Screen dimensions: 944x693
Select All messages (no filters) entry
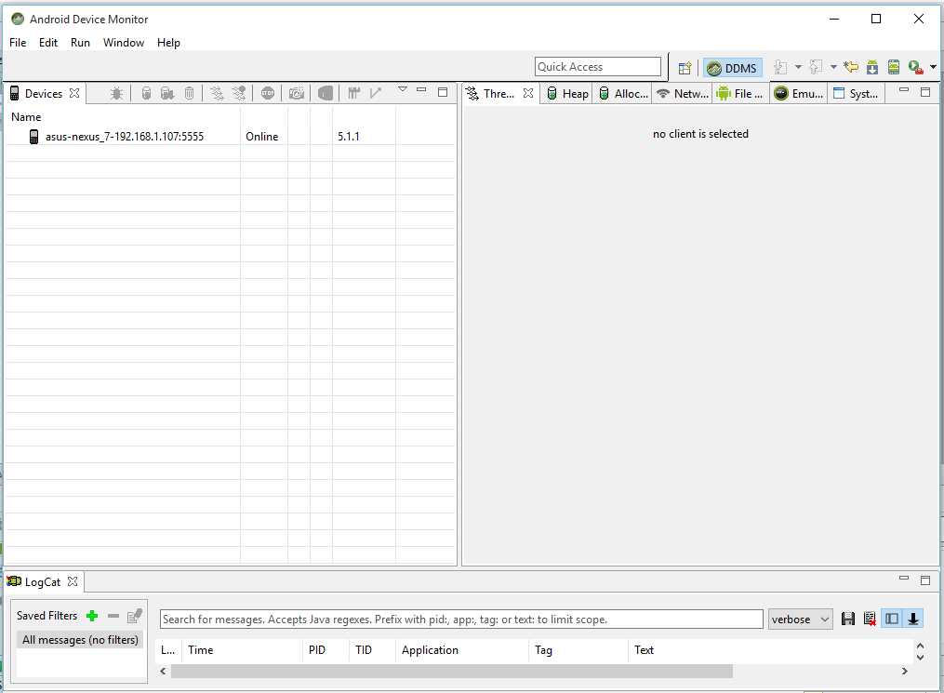tap(80, 640)
